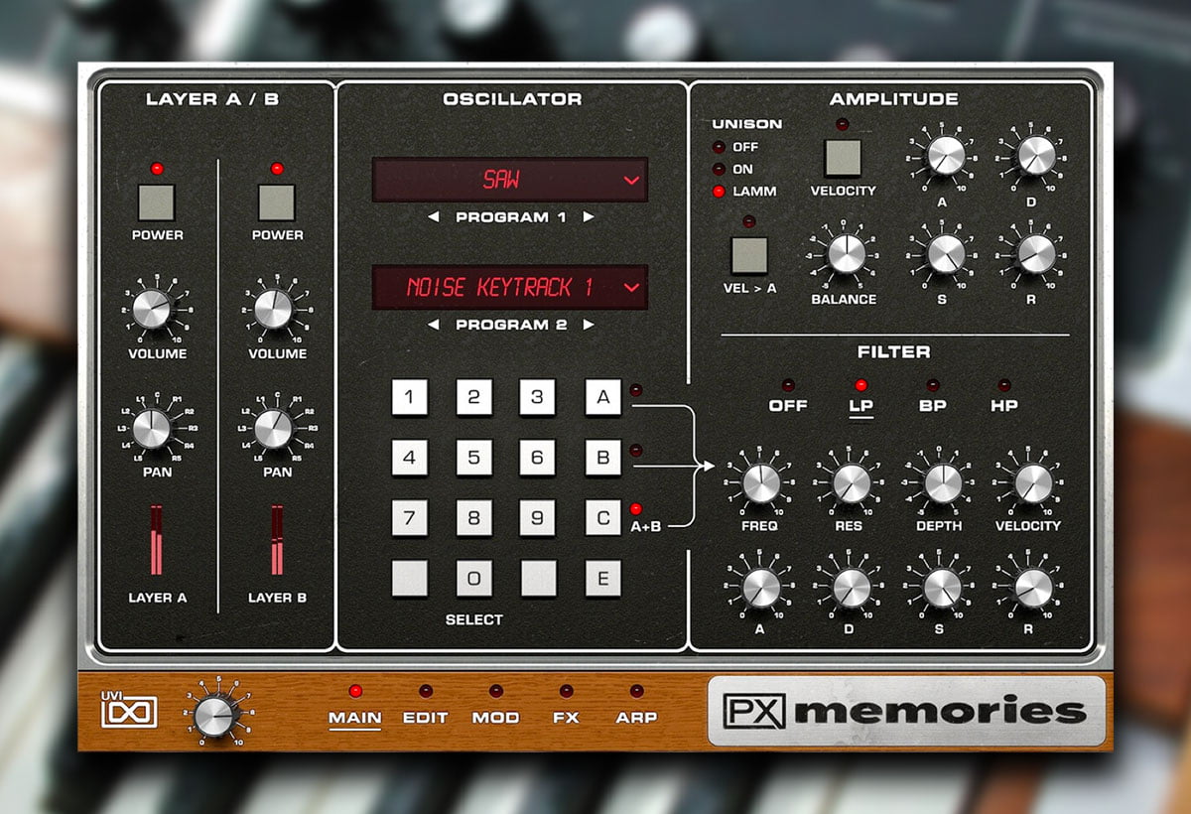Go to next Program 2 waveform
This screenshot has width=1191, height=814.
(589, 325)
